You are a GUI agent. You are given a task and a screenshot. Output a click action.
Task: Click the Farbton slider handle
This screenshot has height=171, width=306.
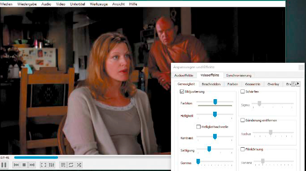tap(215, 102)
